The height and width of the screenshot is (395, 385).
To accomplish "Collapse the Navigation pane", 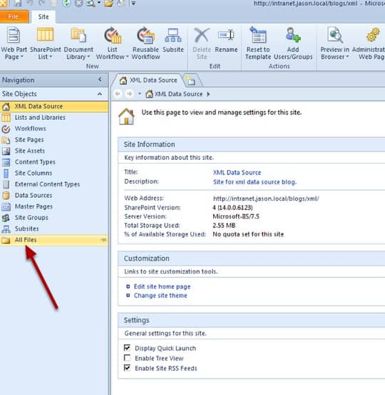I will (x=100, y=79).
